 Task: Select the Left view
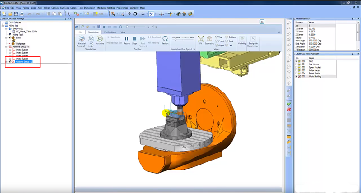point(229,45)
